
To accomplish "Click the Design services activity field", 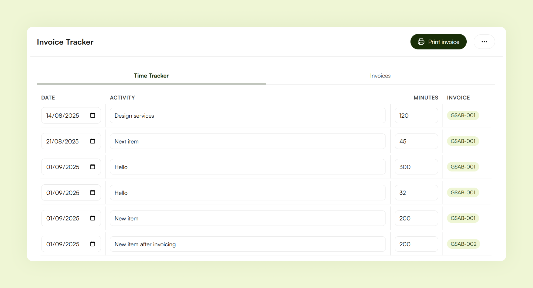I will click(248, 115).
